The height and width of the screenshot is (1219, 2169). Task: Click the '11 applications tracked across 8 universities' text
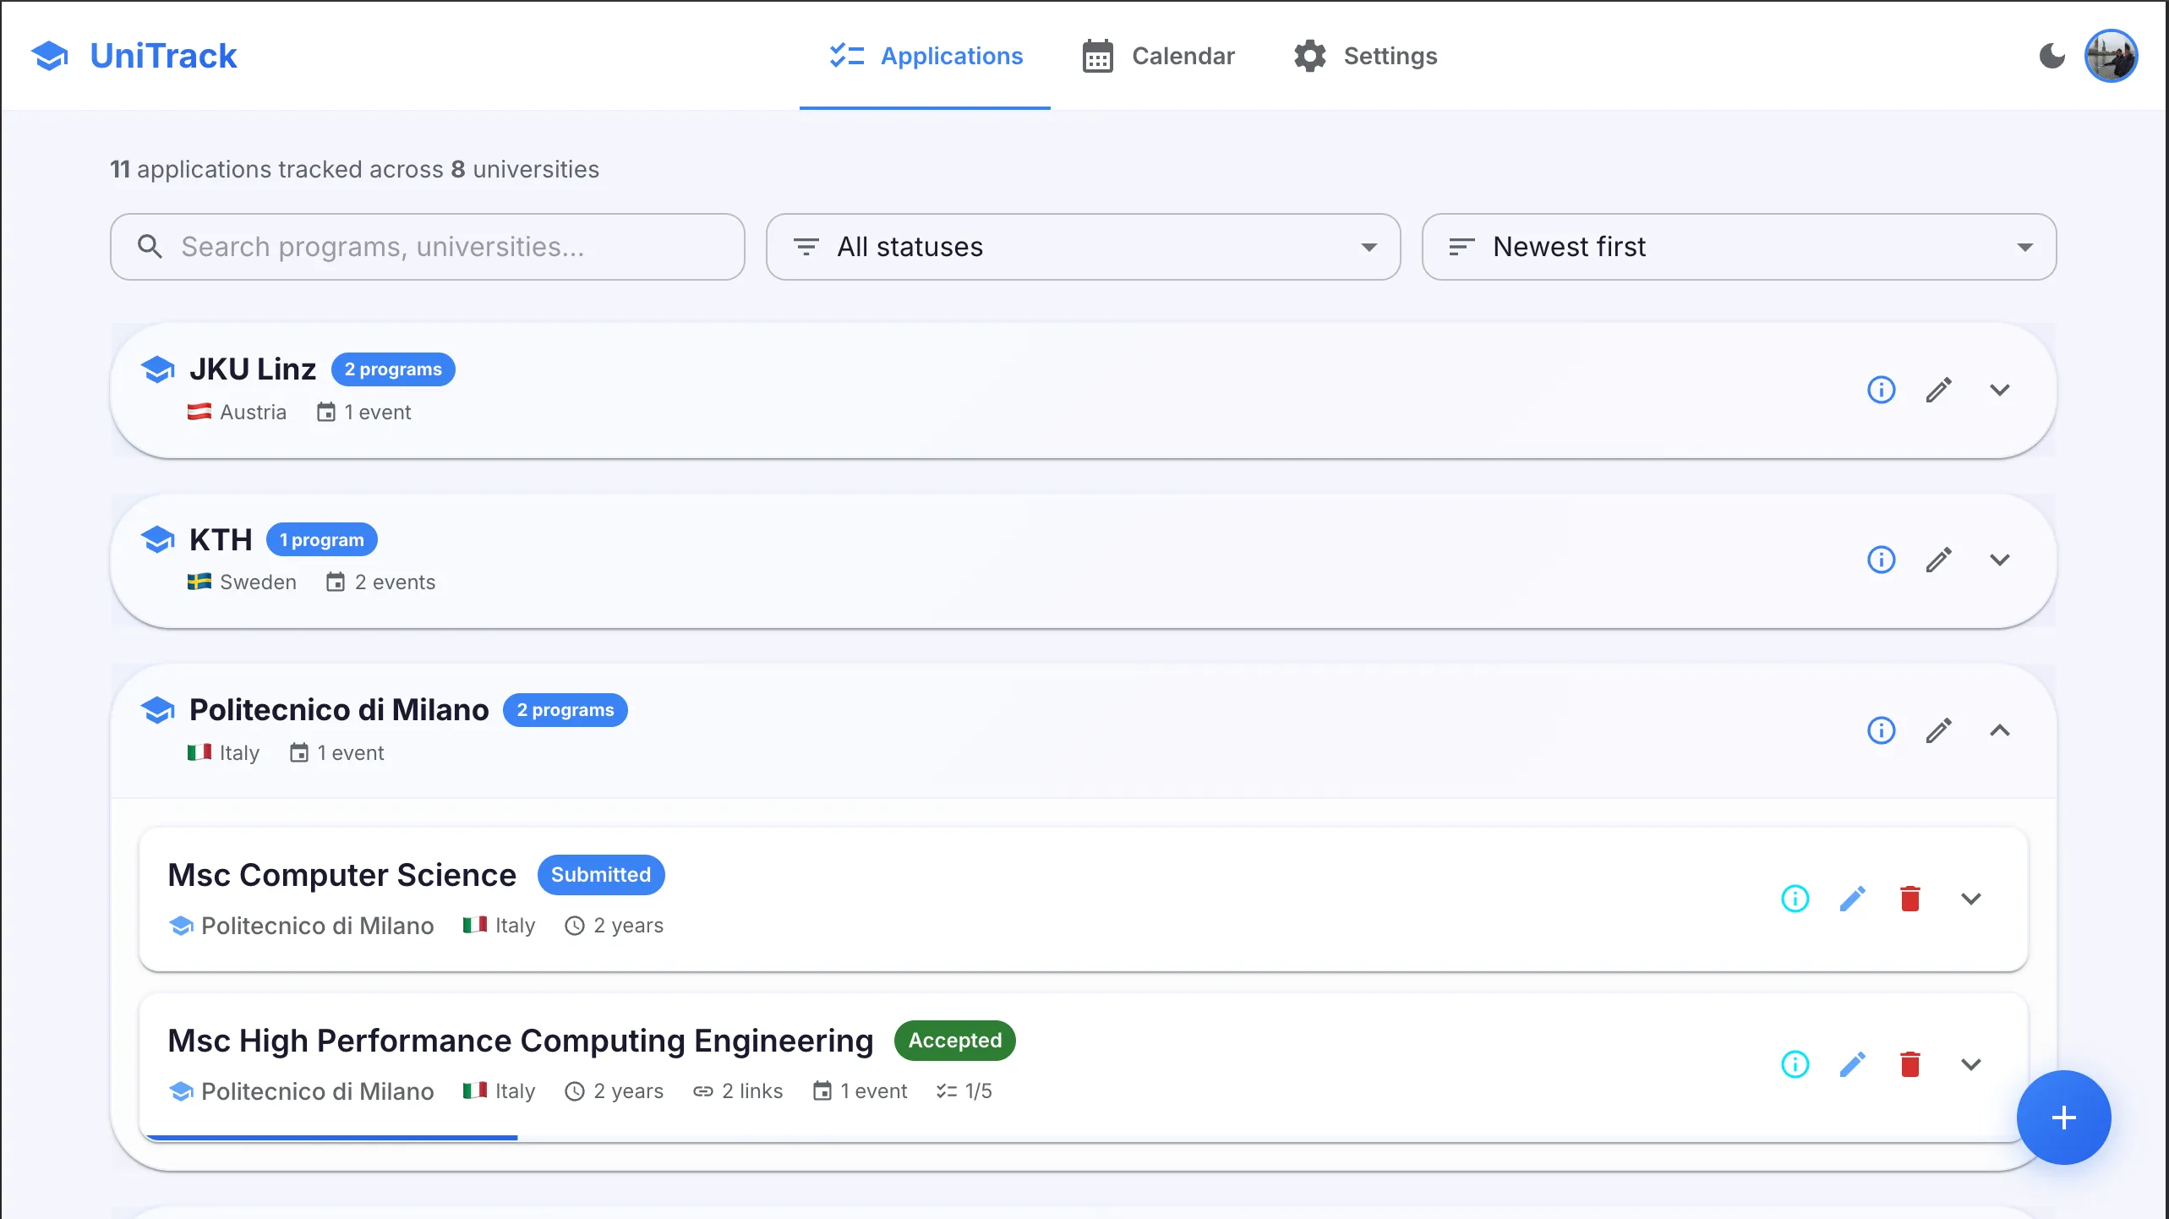point(354,169)
